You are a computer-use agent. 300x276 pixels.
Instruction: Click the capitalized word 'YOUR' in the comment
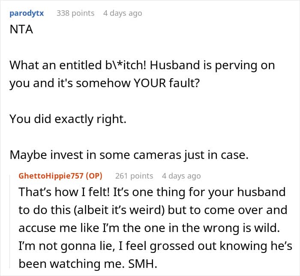click(150, 83)
